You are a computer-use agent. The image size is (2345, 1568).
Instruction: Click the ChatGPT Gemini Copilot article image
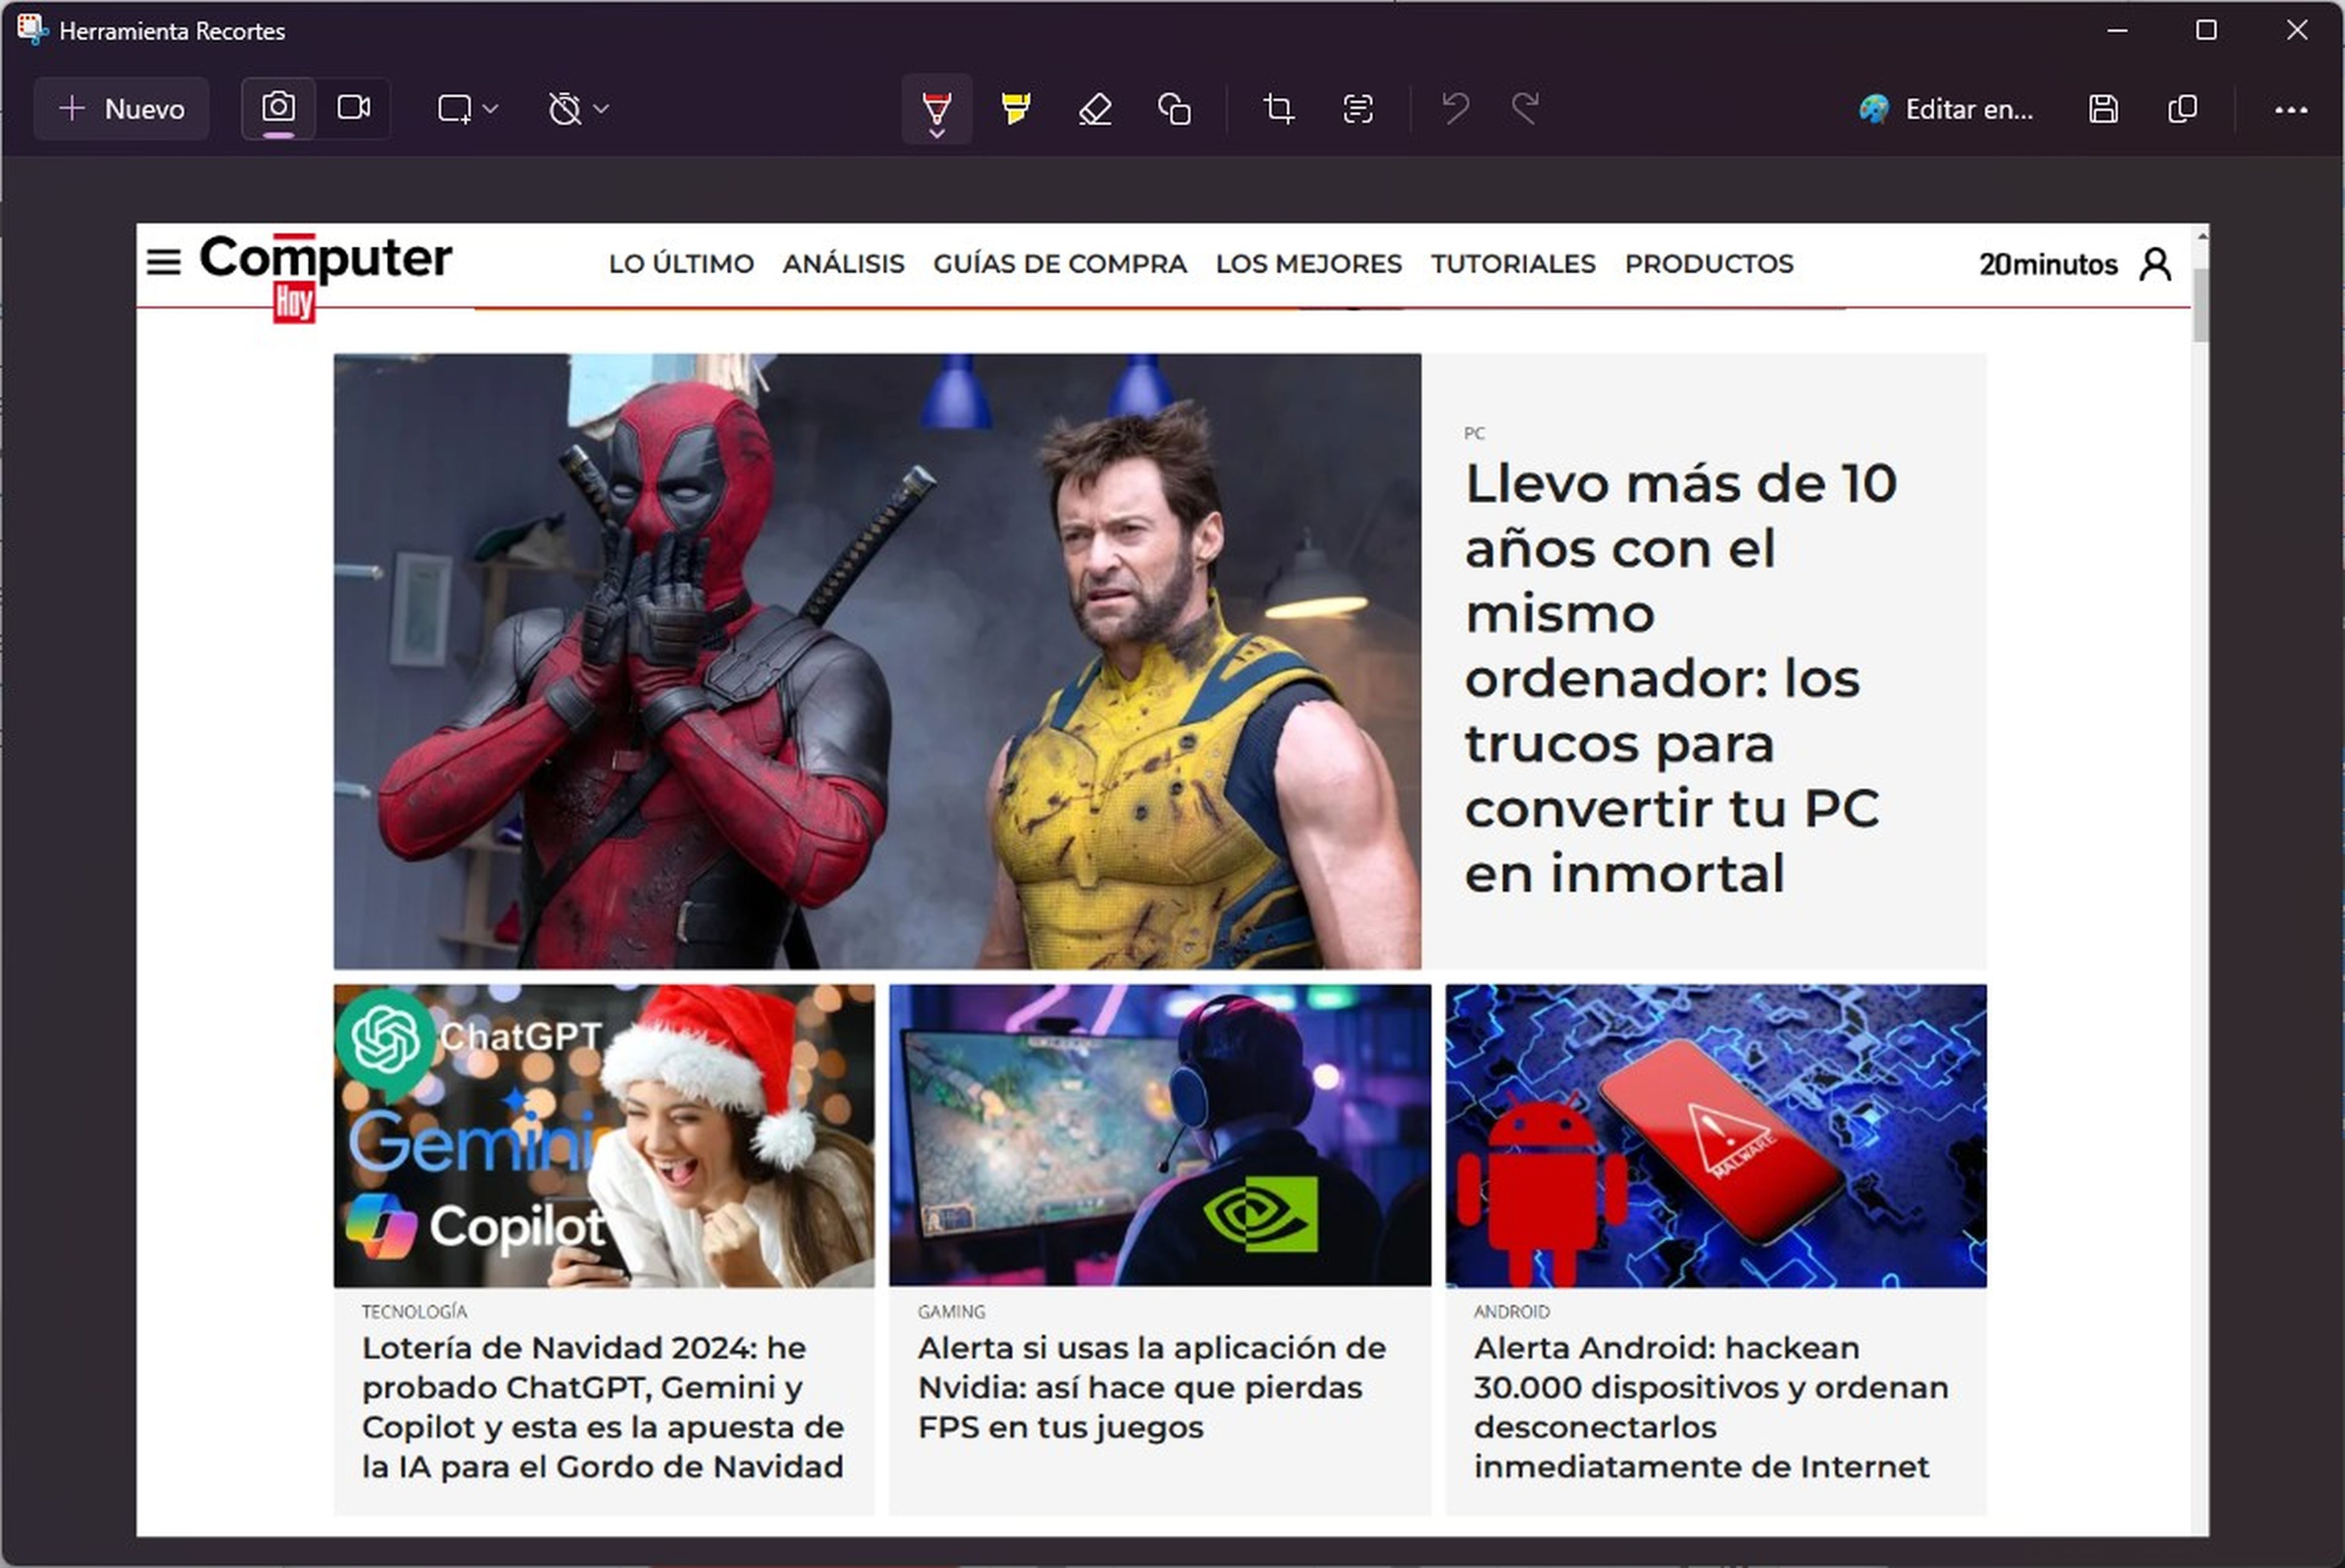coord(604,1135)
